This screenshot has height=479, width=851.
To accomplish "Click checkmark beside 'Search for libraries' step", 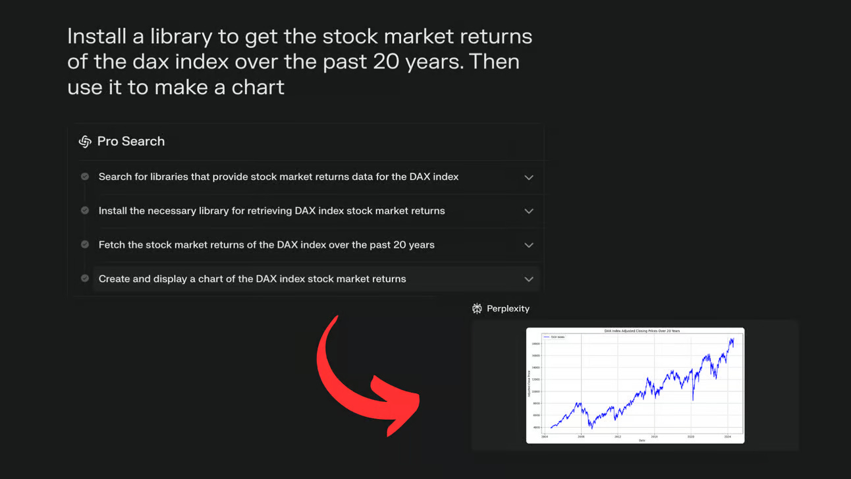I will pyautogui.click(x=85, y=177).
